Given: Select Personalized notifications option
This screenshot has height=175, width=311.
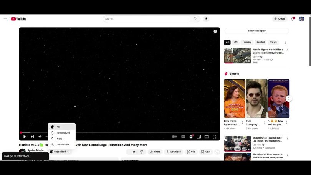Looking at the screenshot, I should (x=63, y=133).
